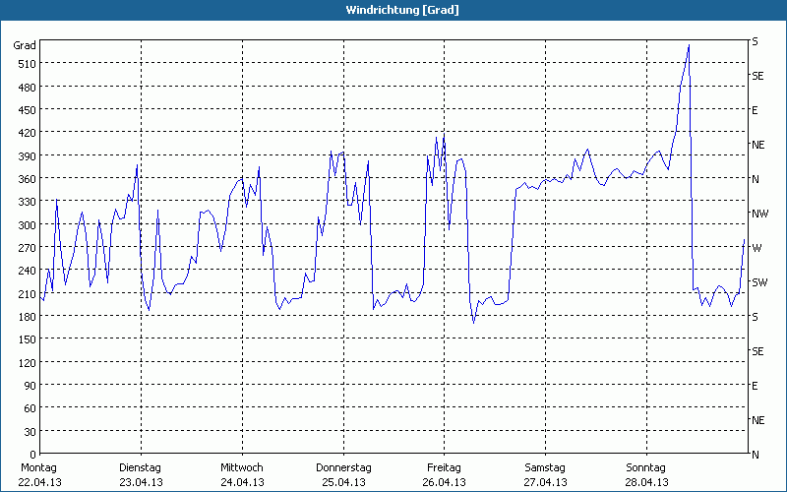Click the 'Sonntag' day label
Image resolution: width=787 pixels, height=492 pixels.
[646, 468]
